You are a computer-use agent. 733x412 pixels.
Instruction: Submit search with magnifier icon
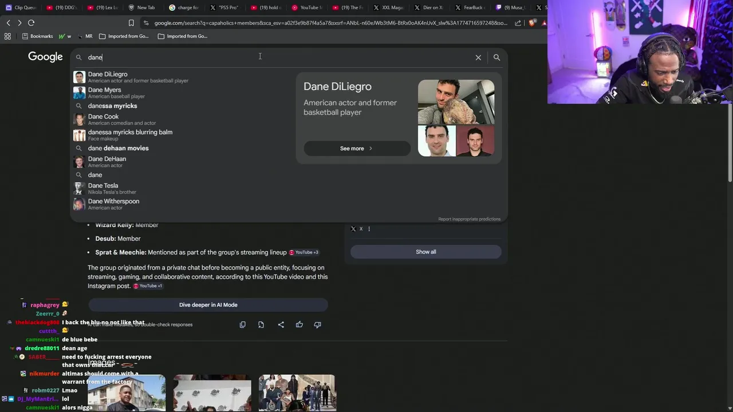coord(496,57)
